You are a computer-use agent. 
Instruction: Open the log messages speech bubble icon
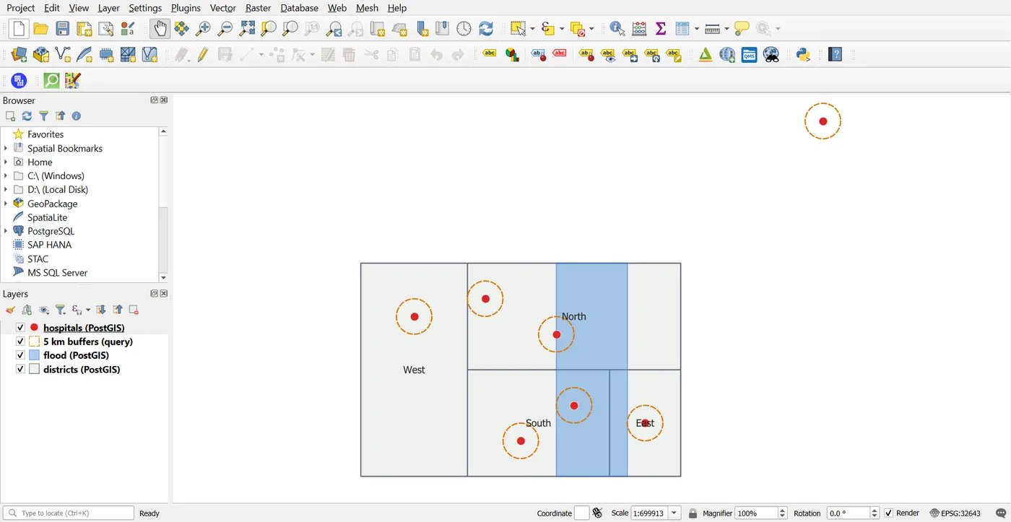[1001, 513]
